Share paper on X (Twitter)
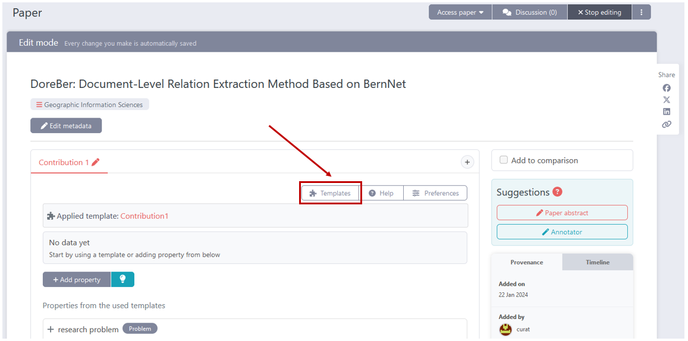The image size is (688, 341). 667,100
